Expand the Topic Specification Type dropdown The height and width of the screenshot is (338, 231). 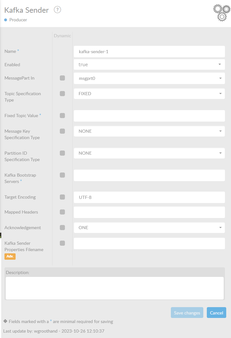click(149, 94)
